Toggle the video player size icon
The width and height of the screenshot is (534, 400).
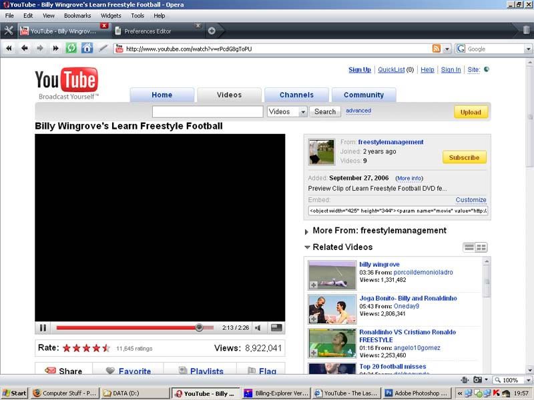click(276, 327)
